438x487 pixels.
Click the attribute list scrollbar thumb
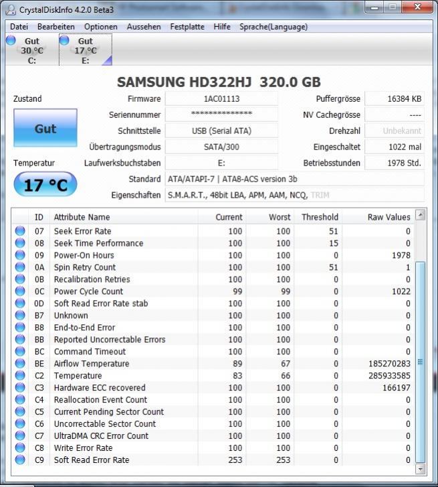(421, 362)
